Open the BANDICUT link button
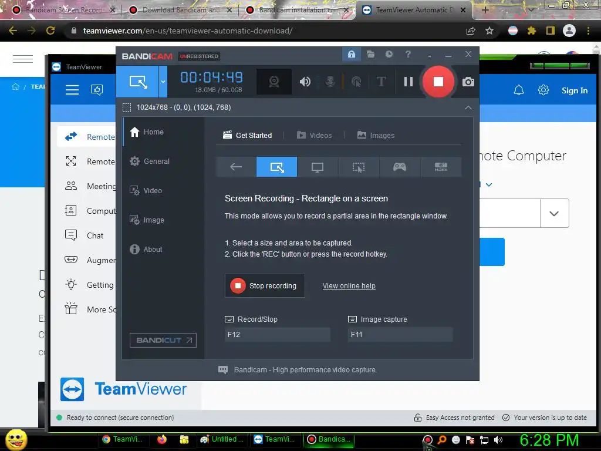The height and width of the screenshot is (451, 601). 163,340
